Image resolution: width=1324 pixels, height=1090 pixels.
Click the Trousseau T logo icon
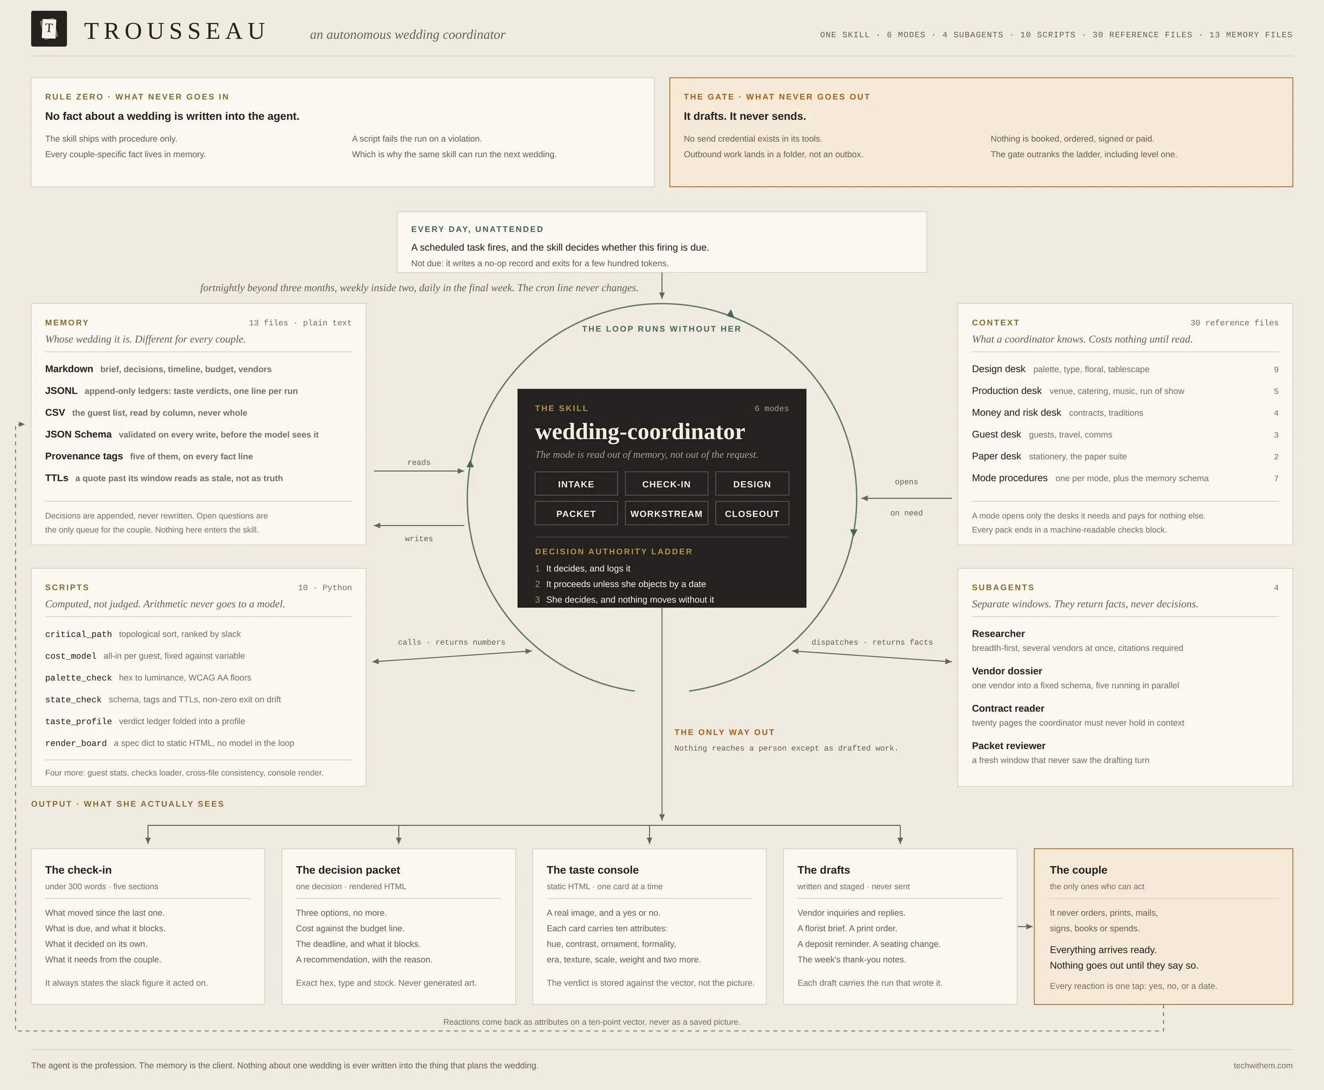[x=49, y=29]
